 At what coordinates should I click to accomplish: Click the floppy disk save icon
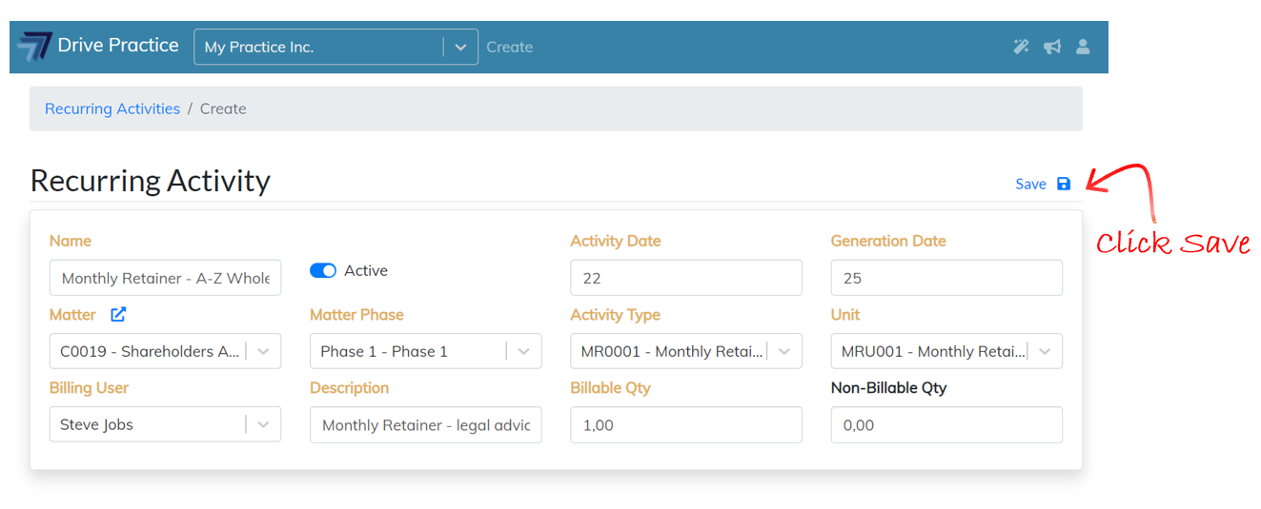coord(1064,185)
